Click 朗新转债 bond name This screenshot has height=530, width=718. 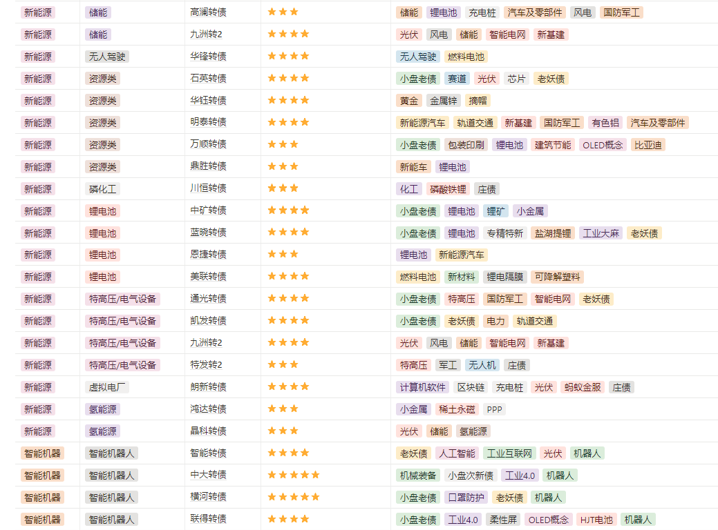point(208,387)
